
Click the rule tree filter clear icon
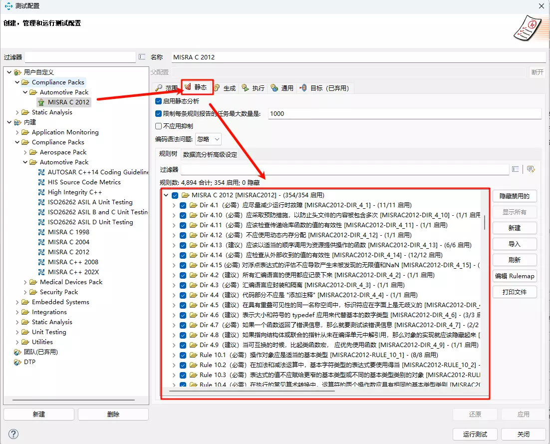(516, 169)
